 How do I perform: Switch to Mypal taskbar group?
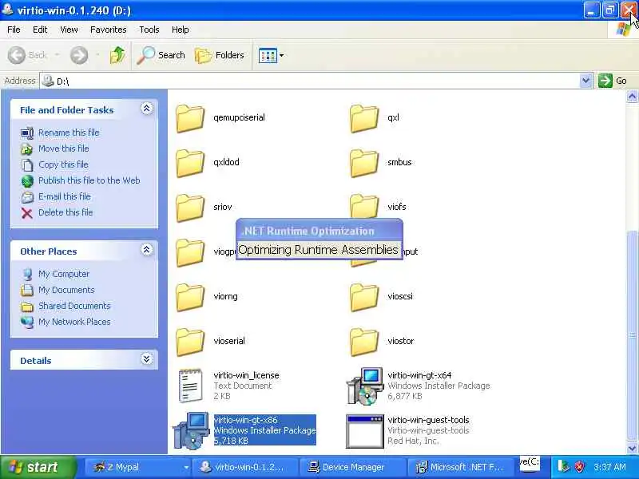tap(137, 467)
